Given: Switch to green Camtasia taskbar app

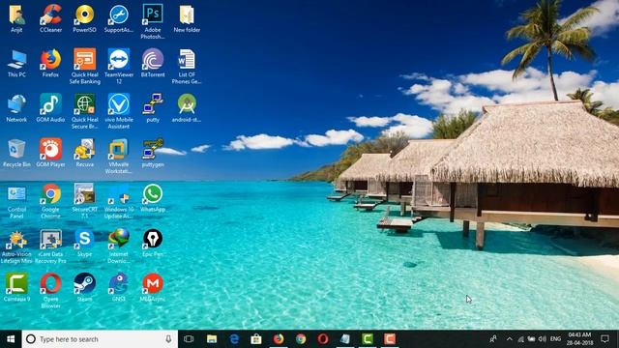Looking at the screenshot, I should pyautogui.click(x=368, y=339).
